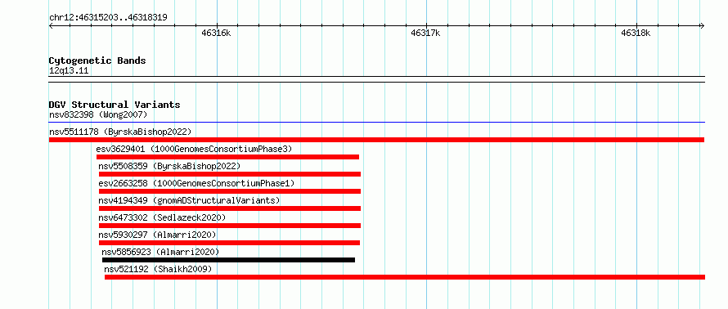Click the 46316k ruler tick label

(x=216, y=33)
